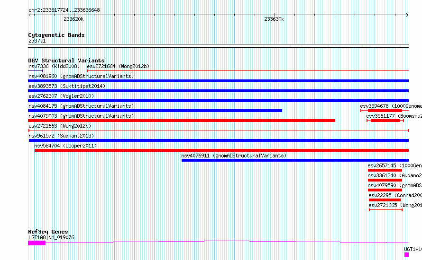
Task: Select the blue bar of nsv4076911
Action: [x=295, y=160]
